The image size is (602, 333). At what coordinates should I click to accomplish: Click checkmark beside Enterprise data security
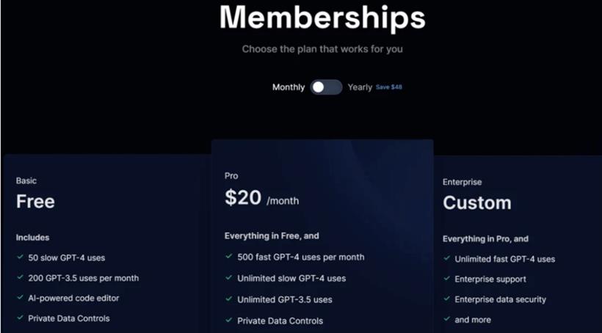[x=446, y=299]
